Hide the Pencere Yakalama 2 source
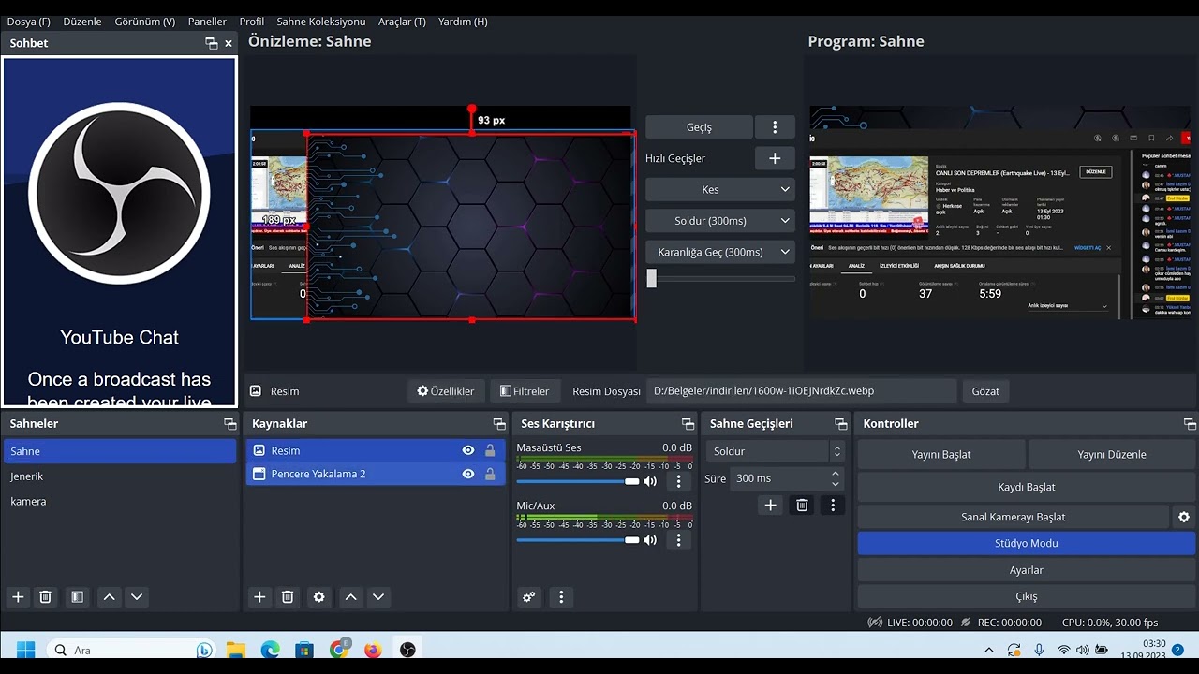 point(468,474)
